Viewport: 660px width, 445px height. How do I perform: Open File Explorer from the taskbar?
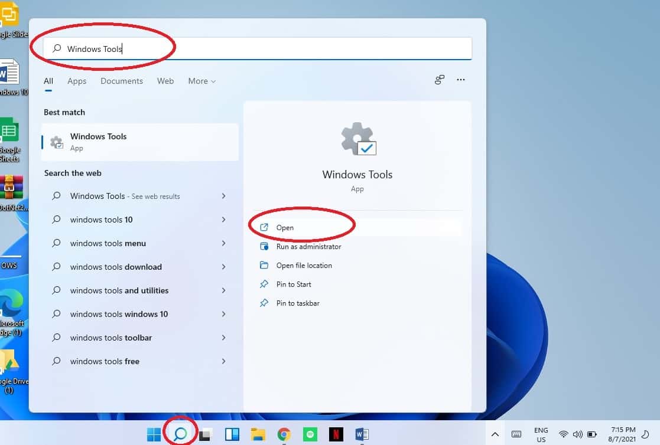(258, 433)
